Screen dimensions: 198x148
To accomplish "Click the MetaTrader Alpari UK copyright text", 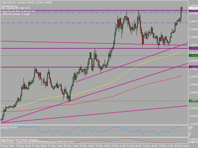I will coord(37,142).
